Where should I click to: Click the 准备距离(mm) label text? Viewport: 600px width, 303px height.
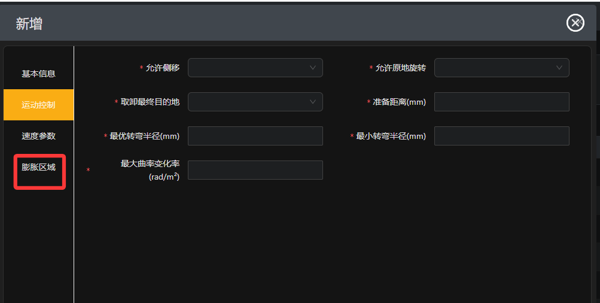pyautogui.click(x=399, y=102)
